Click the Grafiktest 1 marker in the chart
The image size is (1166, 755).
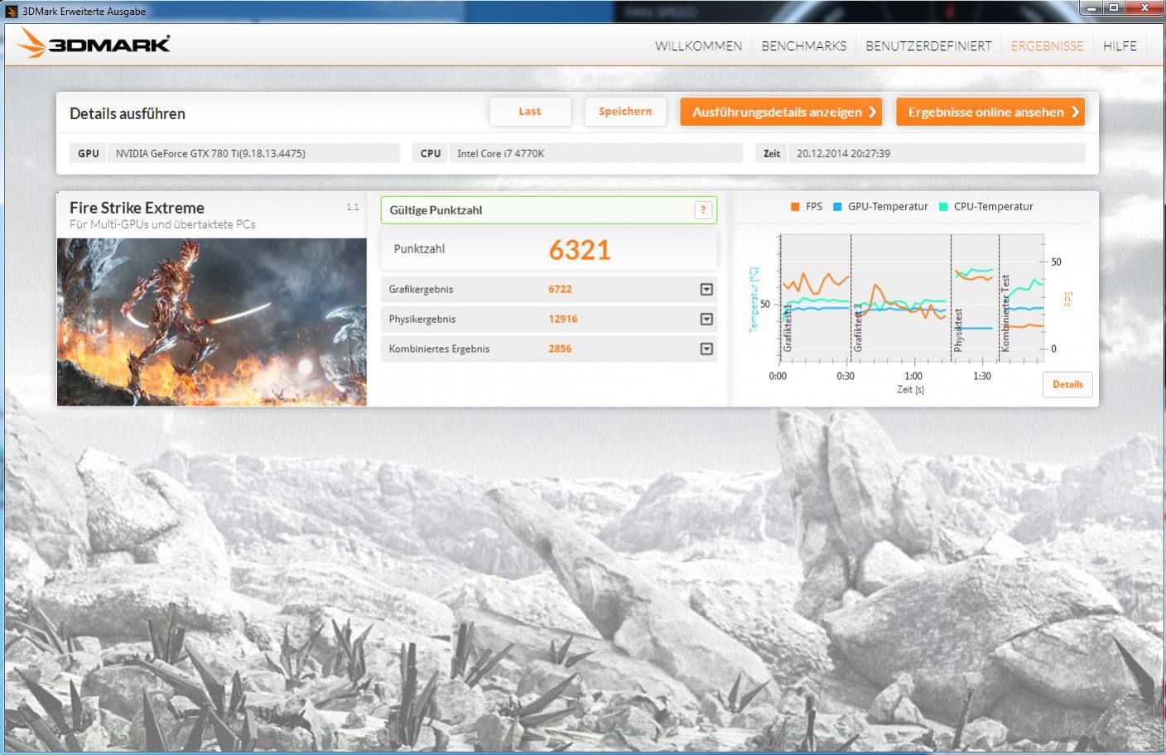[x=788, y=328]
